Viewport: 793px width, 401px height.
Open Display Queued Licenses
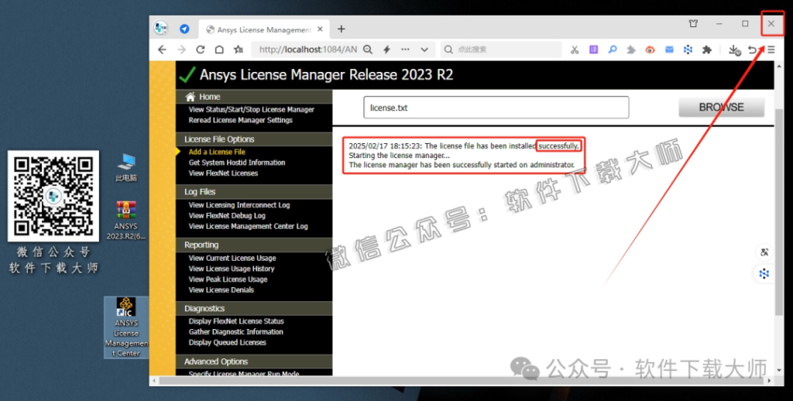point(227,342)
